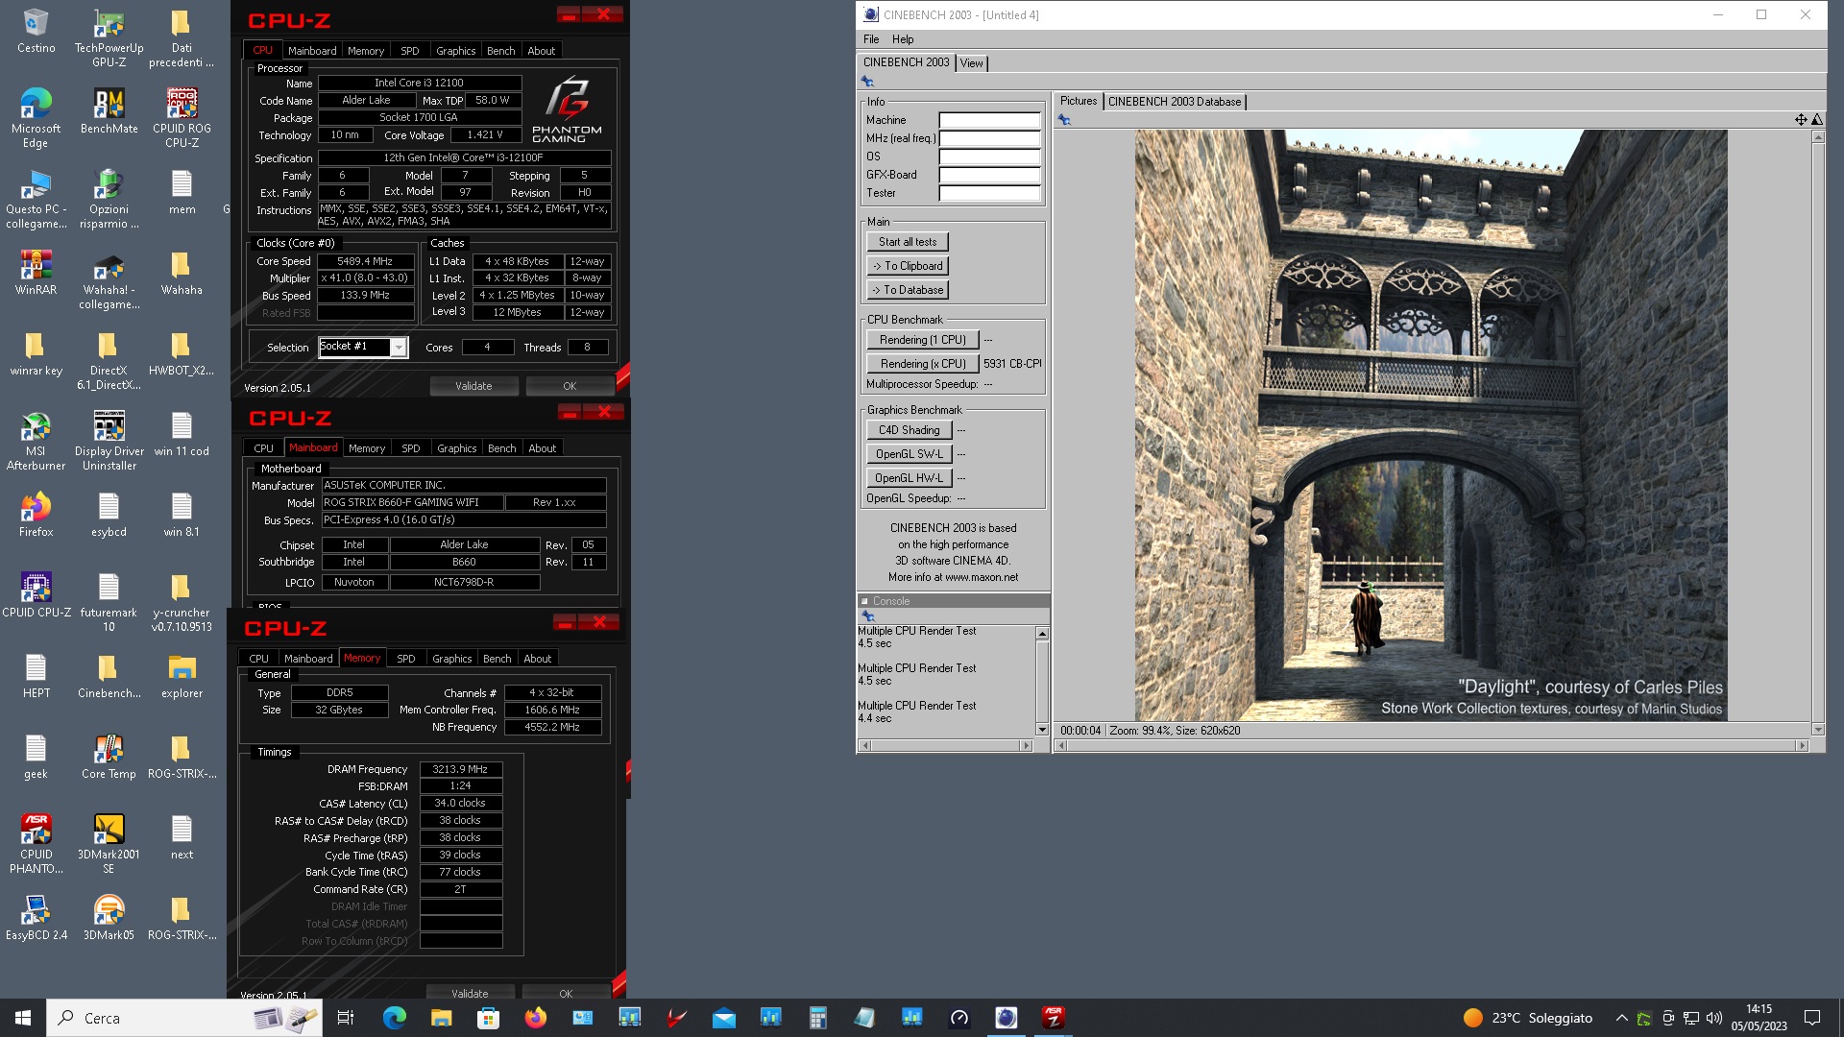Image resolution: width=1844 pixels, height=1037 pixels.
Task: Select the 3DMark05 desktop icon
Action: [x=109, y=917]
